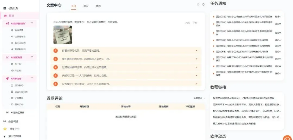
Task: Open 营销设置 via its stack icon
Action: (12, 30)
